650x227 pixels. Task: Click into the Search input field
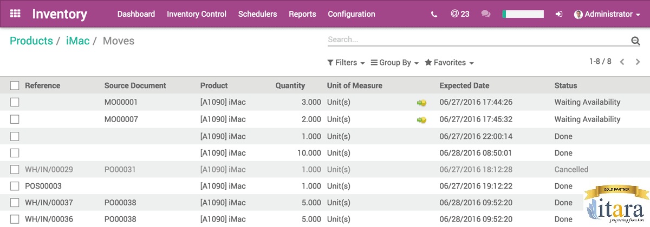[478, 39]
